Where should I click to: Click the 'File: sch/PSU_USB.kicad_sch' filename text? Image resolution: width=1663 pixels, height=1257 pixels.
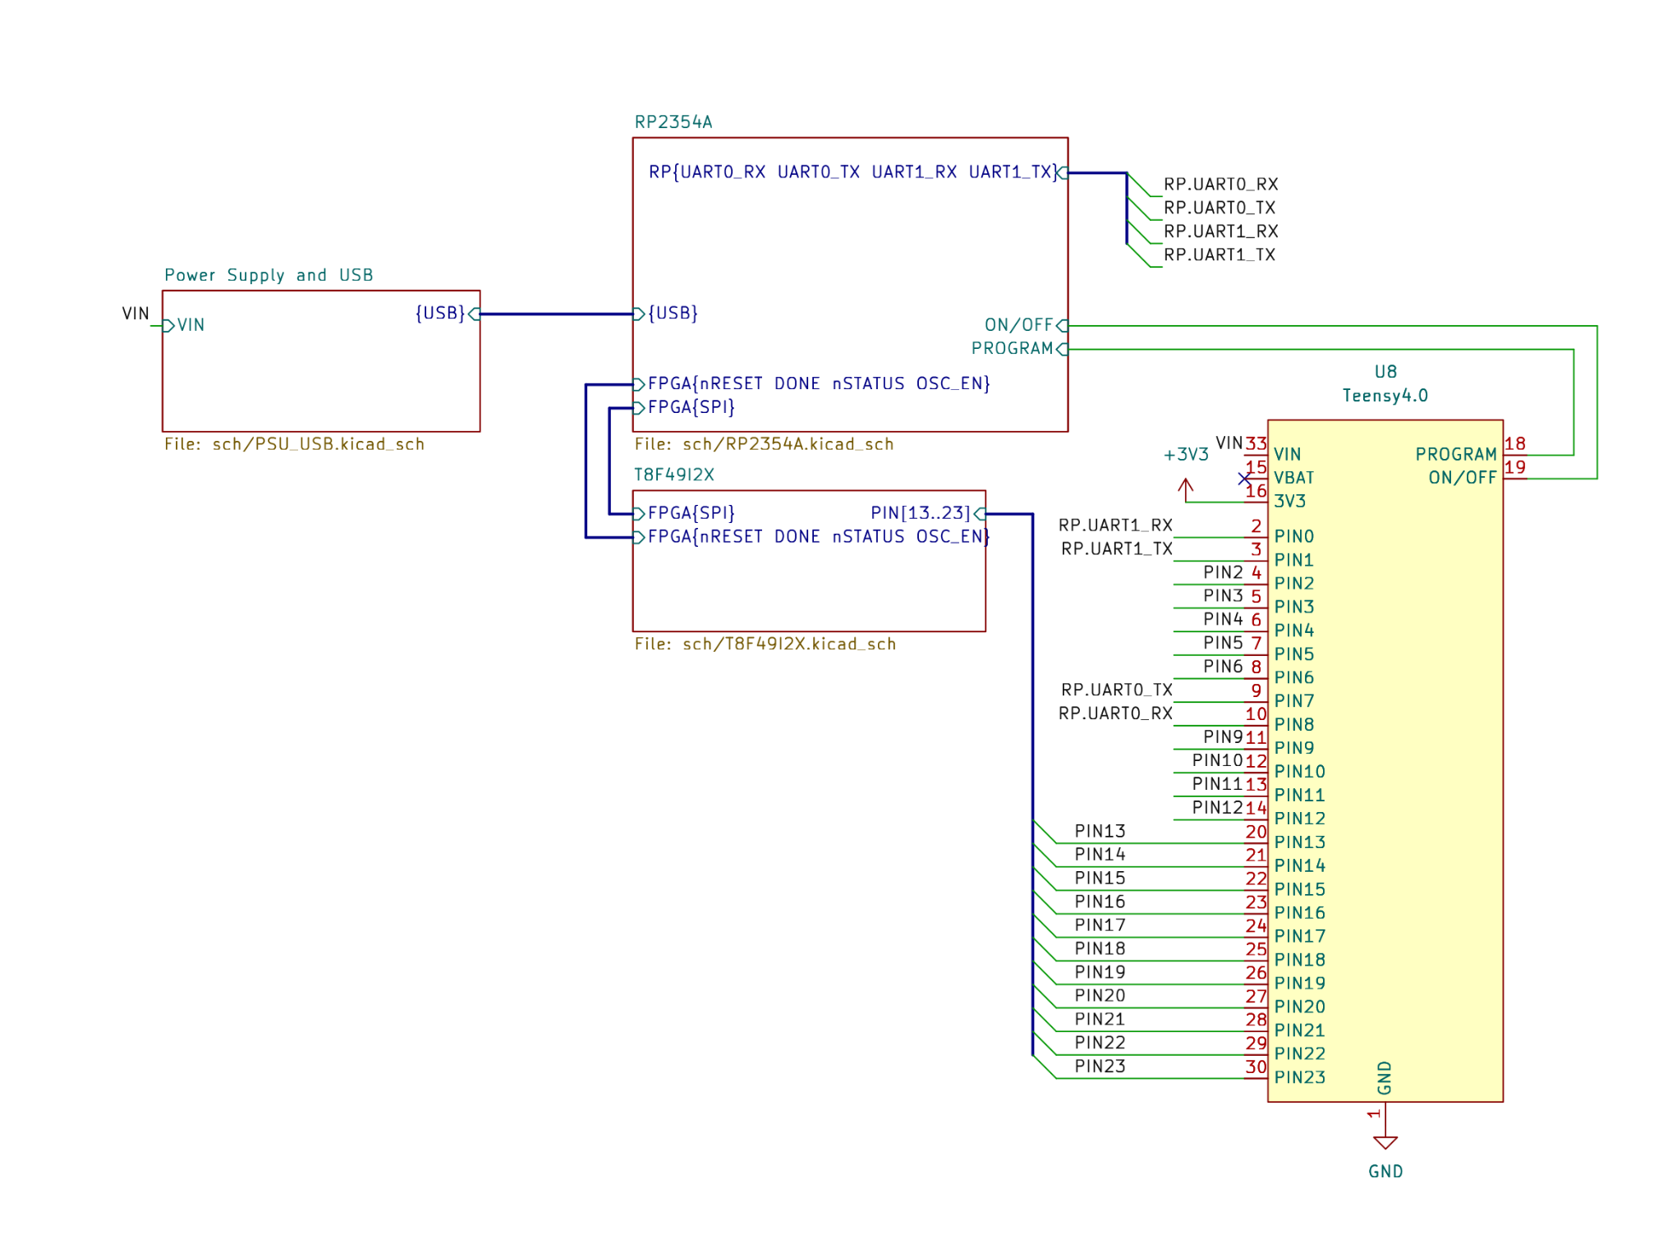click(x=294, y=444)
